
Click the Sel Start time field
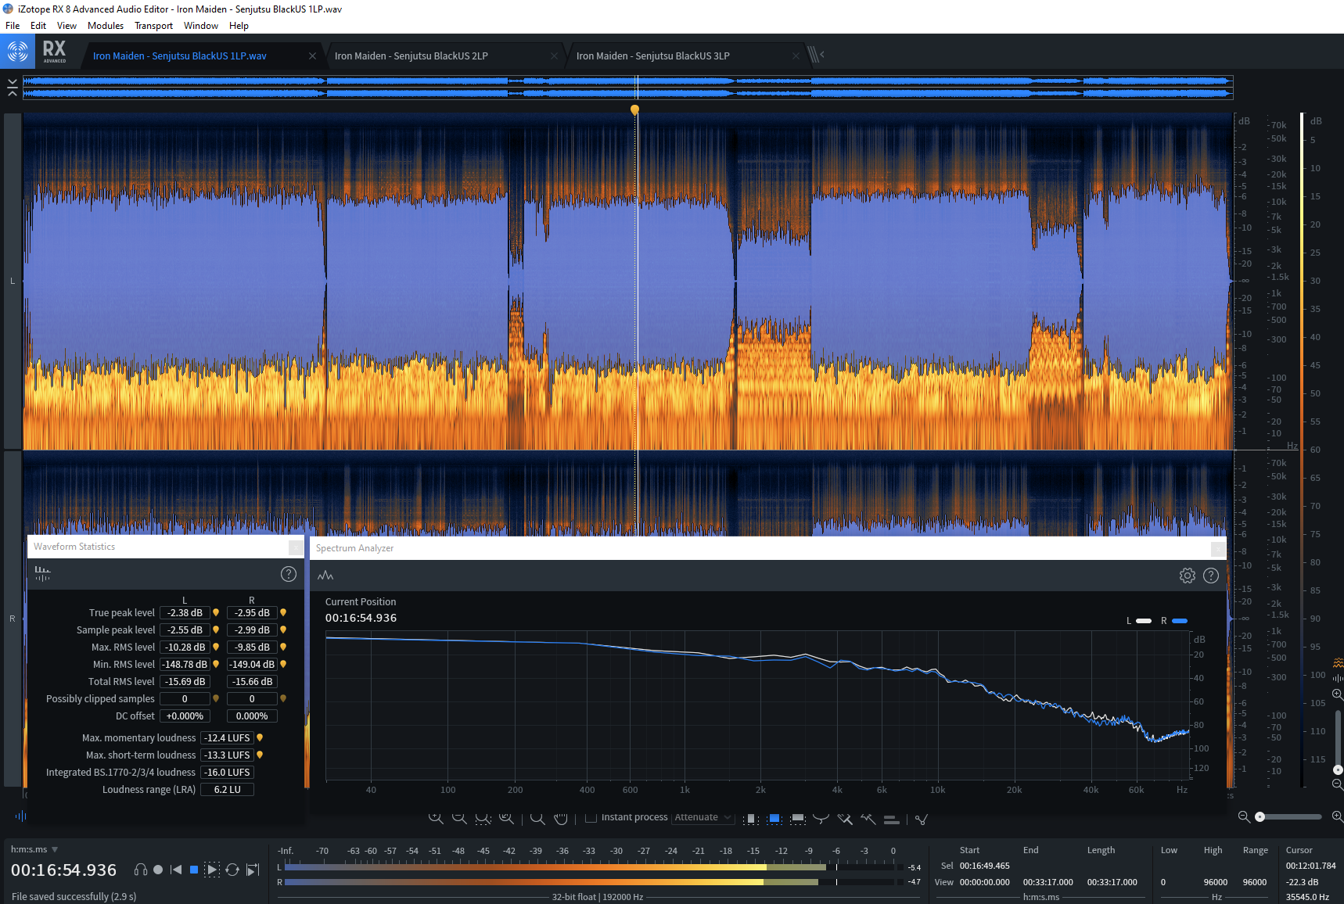[x=985, y=866]
